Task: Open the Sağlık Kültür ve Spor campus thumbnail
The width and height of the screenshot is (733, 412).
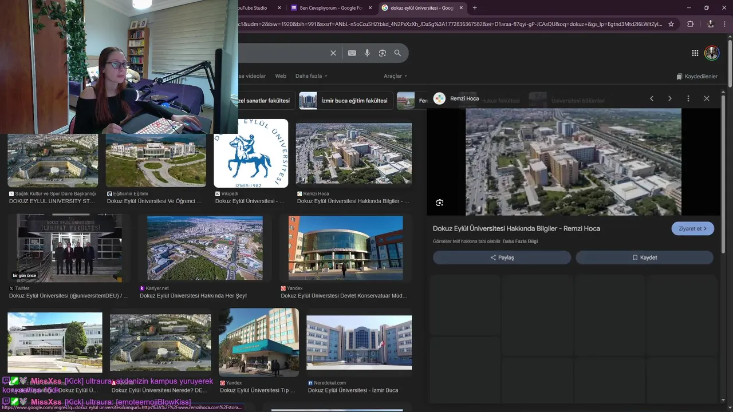Action: (53, 160)
